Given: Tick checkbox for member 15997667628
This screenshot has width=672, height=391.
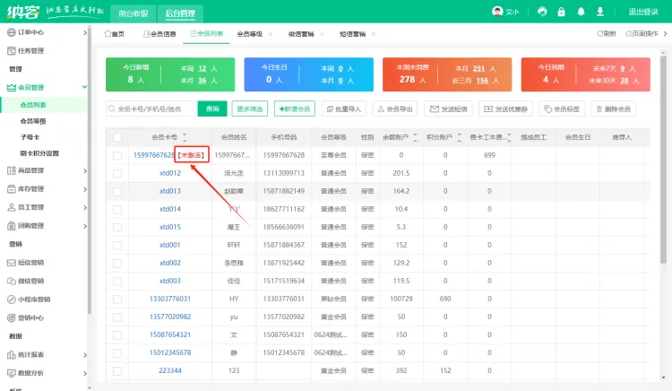Looking at the screenshot, I should tap(117, 156).
